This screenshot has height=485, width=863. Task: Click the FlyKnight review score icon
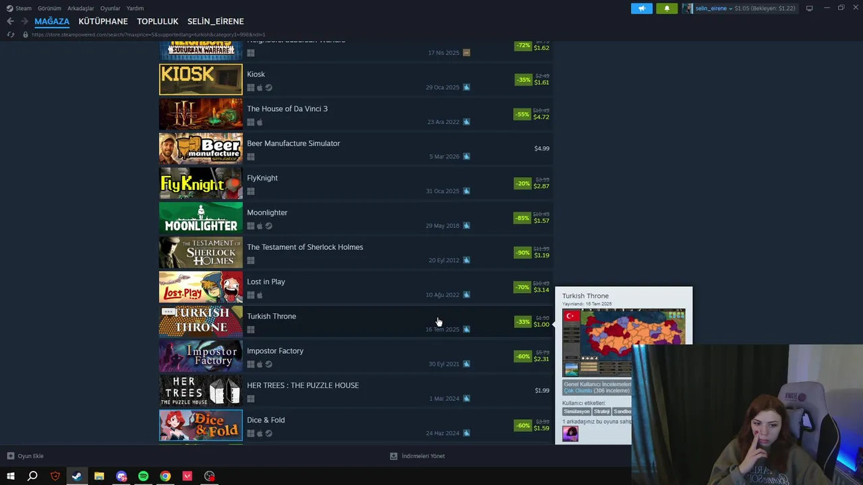(x=467, y=191)
